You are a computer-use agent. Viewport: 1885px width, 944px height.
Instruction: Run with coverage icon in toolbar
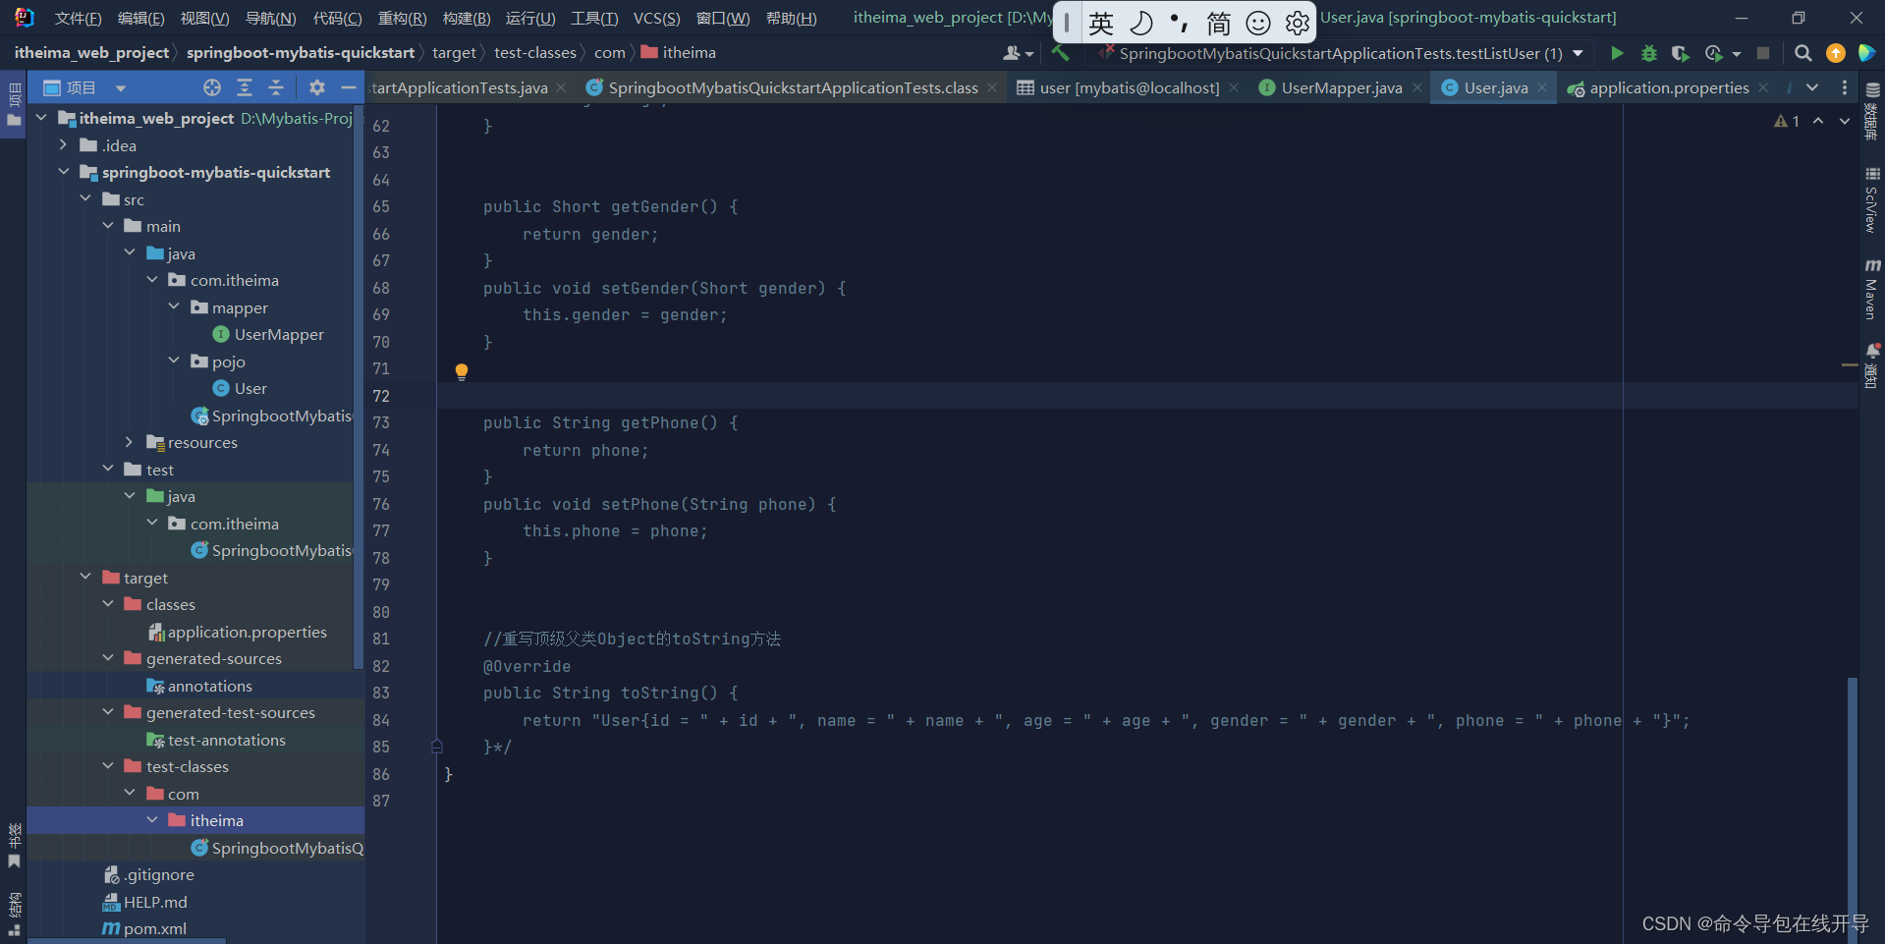(1681, 53)
